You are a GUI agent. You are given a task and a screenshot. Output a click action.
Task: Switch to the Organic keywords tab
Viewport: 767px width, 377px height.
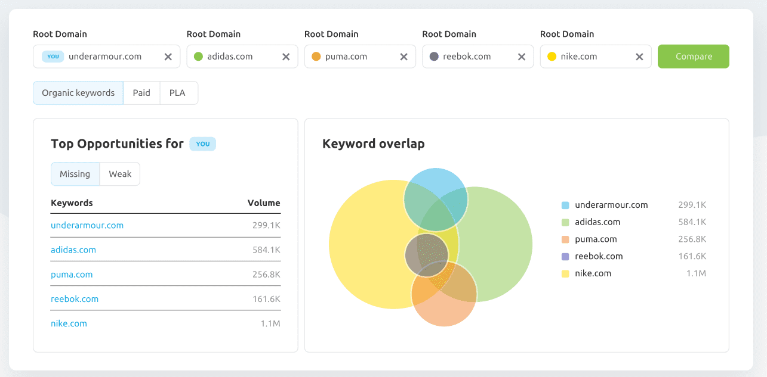click(x=78, y=93)
